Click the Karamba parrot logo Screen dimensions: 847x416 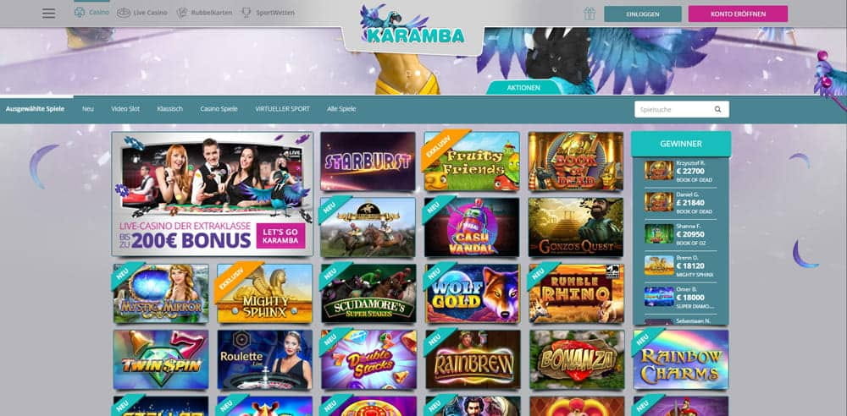412,25
